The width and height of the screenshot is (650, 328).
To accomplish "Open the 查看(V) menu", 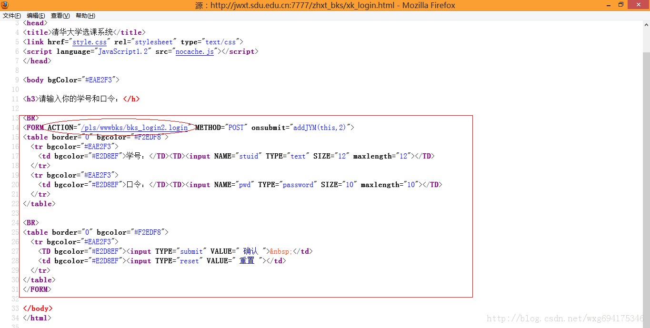I will tap(60, 16).
